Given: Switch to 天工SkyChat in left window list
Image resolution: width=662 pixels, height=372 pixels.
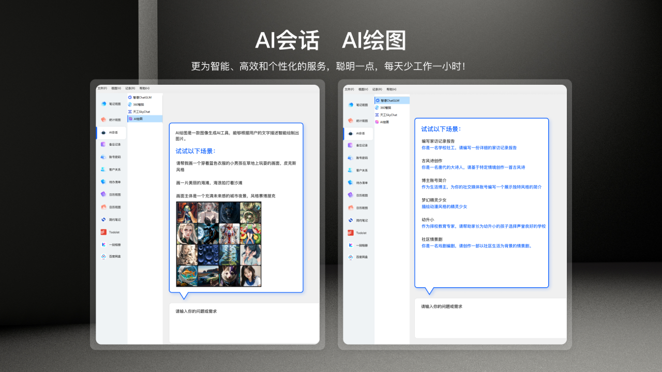Looking at the screenshot, I should (x=141, y=112).
